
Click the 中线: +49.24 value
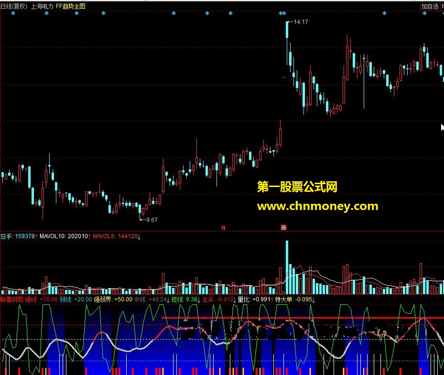[x=152, y=299]
